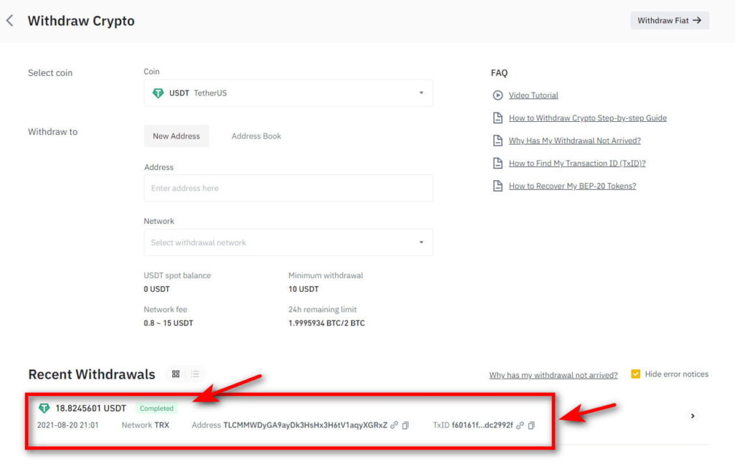This screenshot has width=735, height=464.
Task: Click the Video Tutorial play icon
Action: (x=498, y=95)
